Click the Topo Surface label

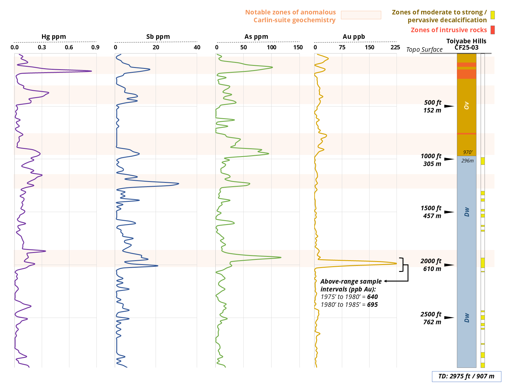424,50
